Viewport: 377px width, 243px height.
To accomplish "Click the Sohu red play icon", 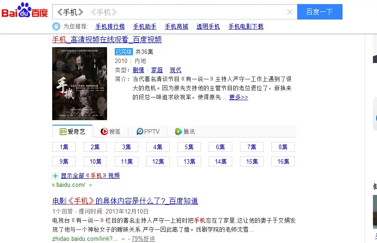I will click(x=104, y=131).
